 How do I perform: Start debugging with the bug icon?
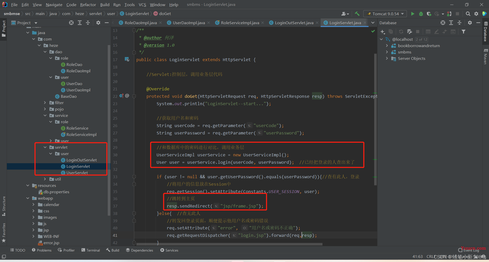[421, 14]
